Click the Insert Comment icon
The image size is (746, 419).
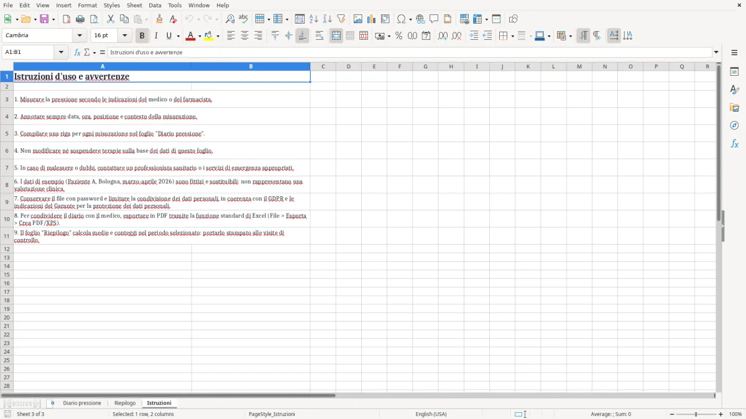[x=434, y=19]
